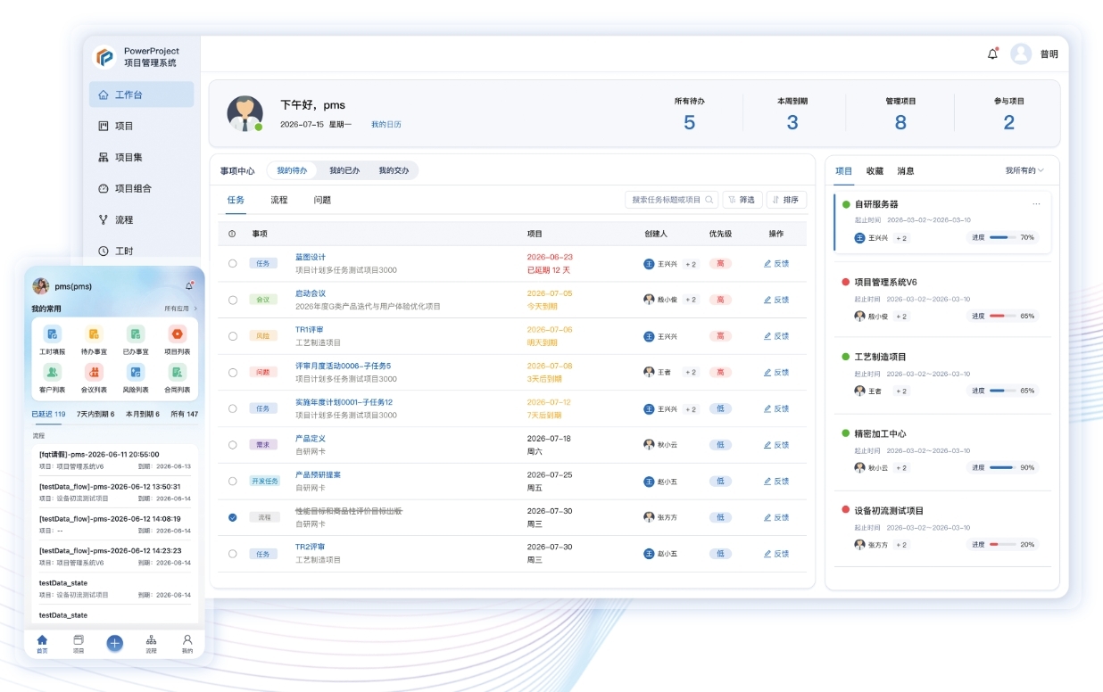Uncheck the completed 性能目标 flow row
Screen dimensions: 1103x692
(x=232, y=517)
